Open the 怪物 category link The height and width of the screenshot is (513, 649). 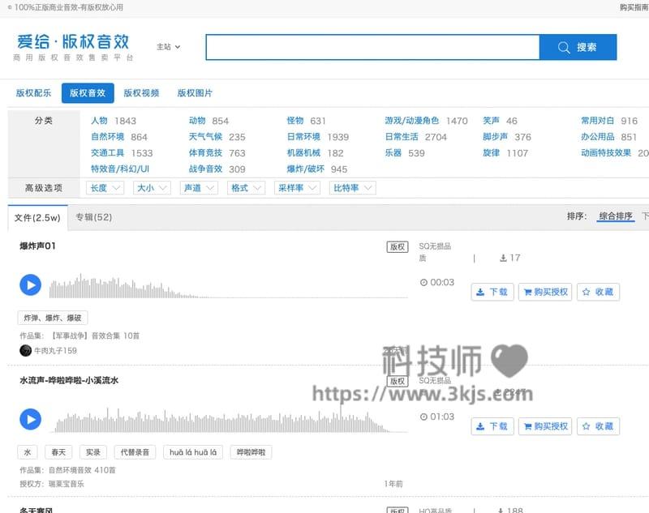(295, 121)
